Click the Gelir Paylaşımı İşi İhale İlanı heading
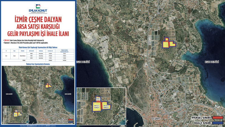Viewport: 225px width, 127px height. coord(38,33)
